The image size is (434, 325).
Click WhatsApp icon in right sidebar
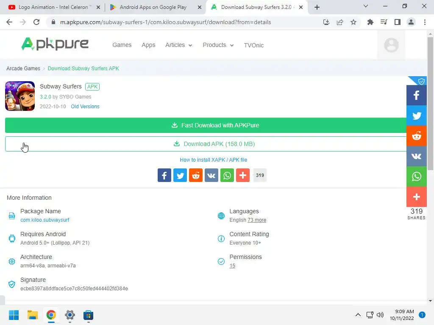[x=416, y=176]
